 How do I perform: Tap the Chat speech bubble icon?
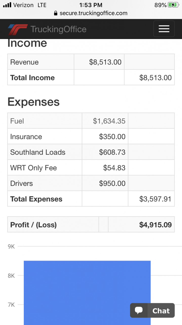point(139,310)
